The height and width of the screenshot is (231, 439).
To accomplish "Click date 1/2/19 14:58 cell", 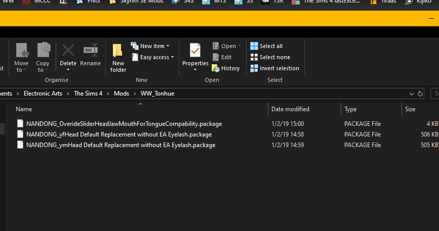I will click(x=288, y=134).
